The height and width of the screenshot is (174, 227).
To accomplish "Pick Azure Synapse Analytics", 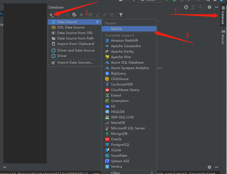I will [129, 68].
